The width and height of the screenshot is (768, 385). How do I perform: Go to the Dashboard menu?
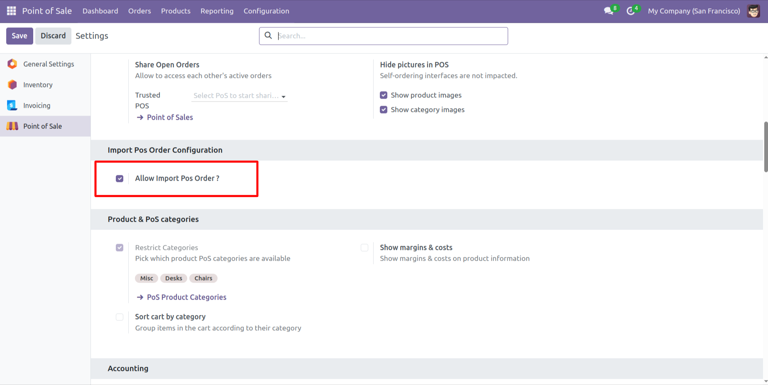100,11
